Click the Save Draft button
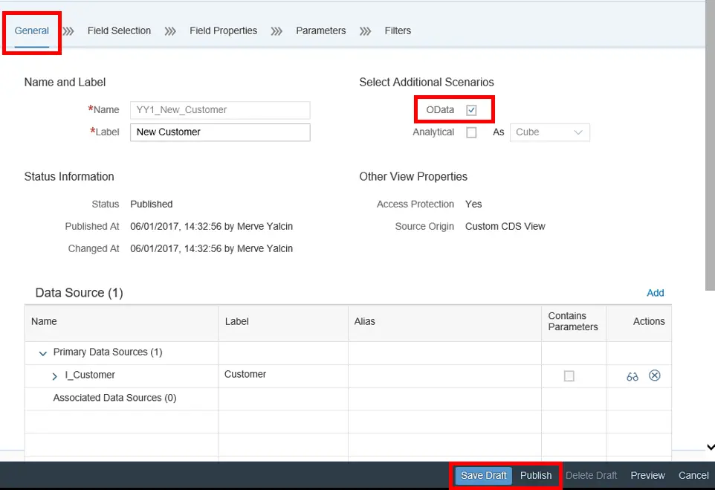The width and height of the screenshot is (715, 490). (483, 475)
